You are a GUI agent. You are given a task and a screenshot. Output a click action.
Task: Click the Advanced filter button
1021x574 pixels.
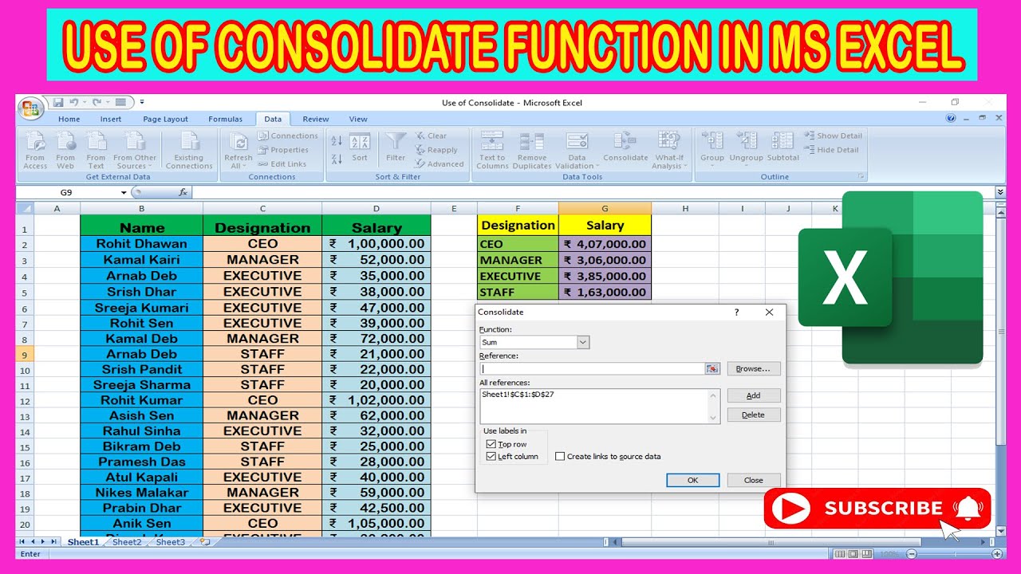pyautogui.click(x=440, y=164)
